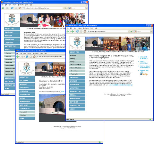Click MEMBERSHIP nav button on Home Page

pos(77,99)
